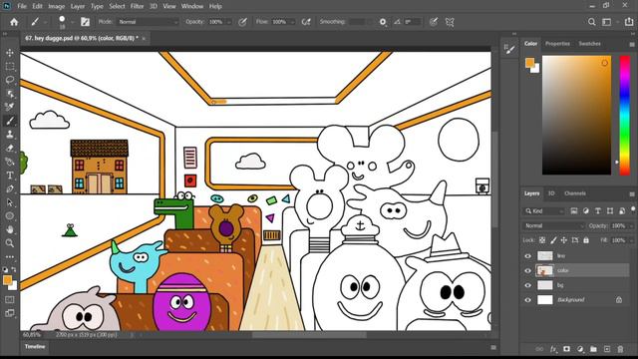The image size is (638, 359).
Task: Open the Edit Toolbar three-dots menu
Action: [10, 257]
